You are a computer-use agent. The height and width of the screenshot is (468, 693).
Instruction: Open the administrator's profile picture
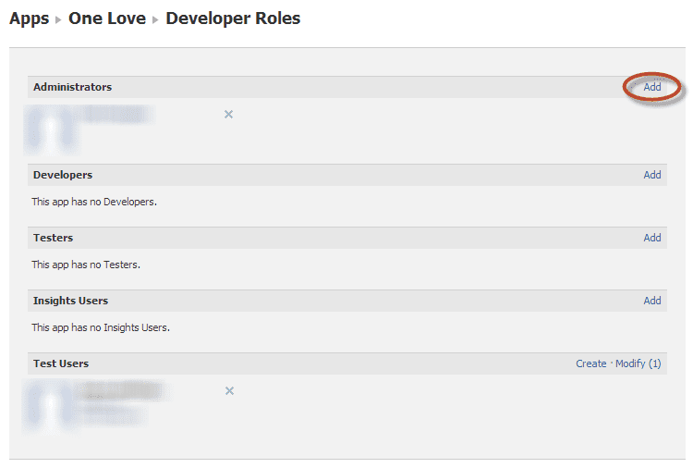pyautogui.click(x=51, y=129)
